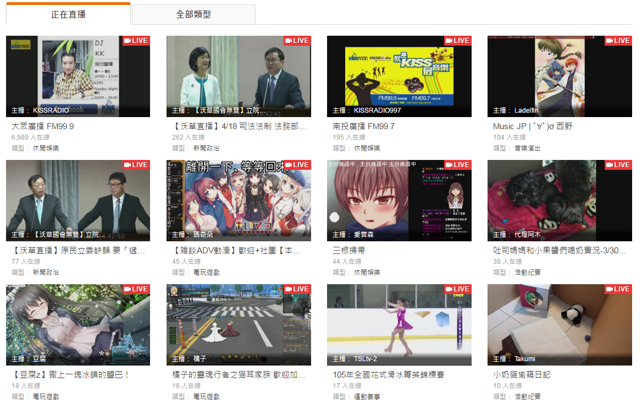Image resolution: width=642 pixels, height=404 pixels.
Task: Click LIVE badge on 南投廣播 FM99.7 thumbnail
Action: point(457,41)
